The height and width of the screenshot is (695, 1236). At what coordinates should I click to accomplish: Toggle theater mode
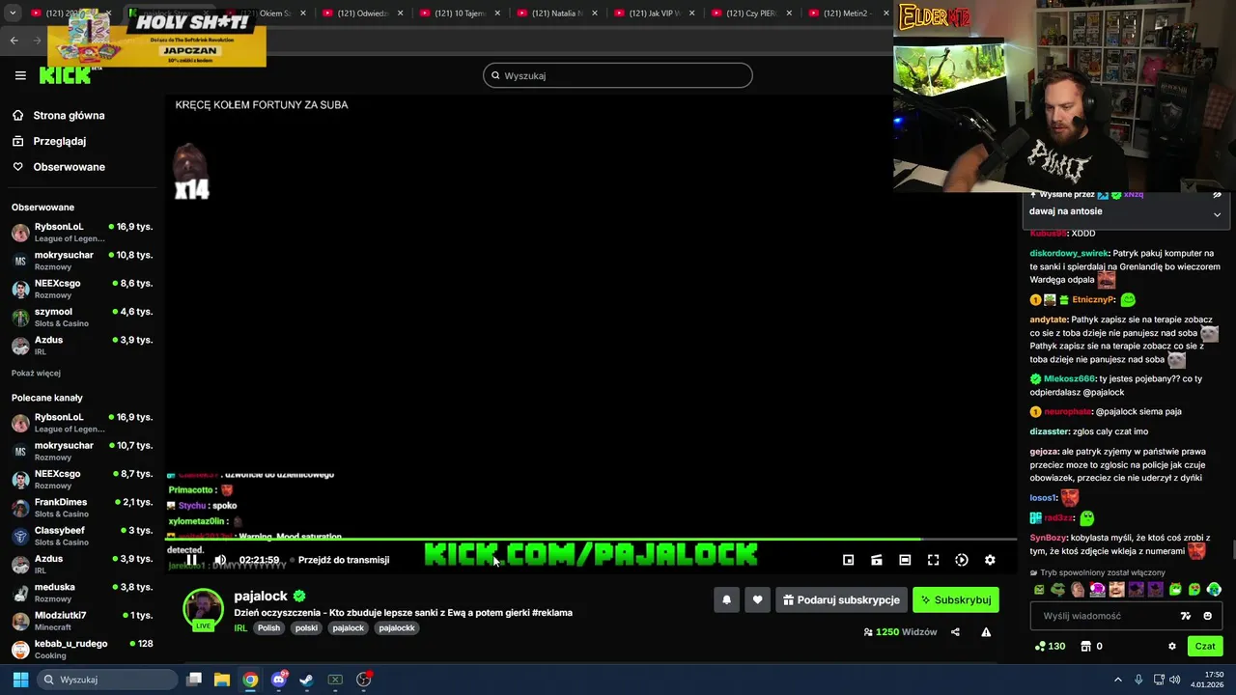(905, 560)
